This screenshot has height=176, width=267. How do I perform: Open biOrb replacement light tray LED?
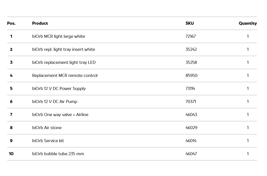click(x=64, y=62)
